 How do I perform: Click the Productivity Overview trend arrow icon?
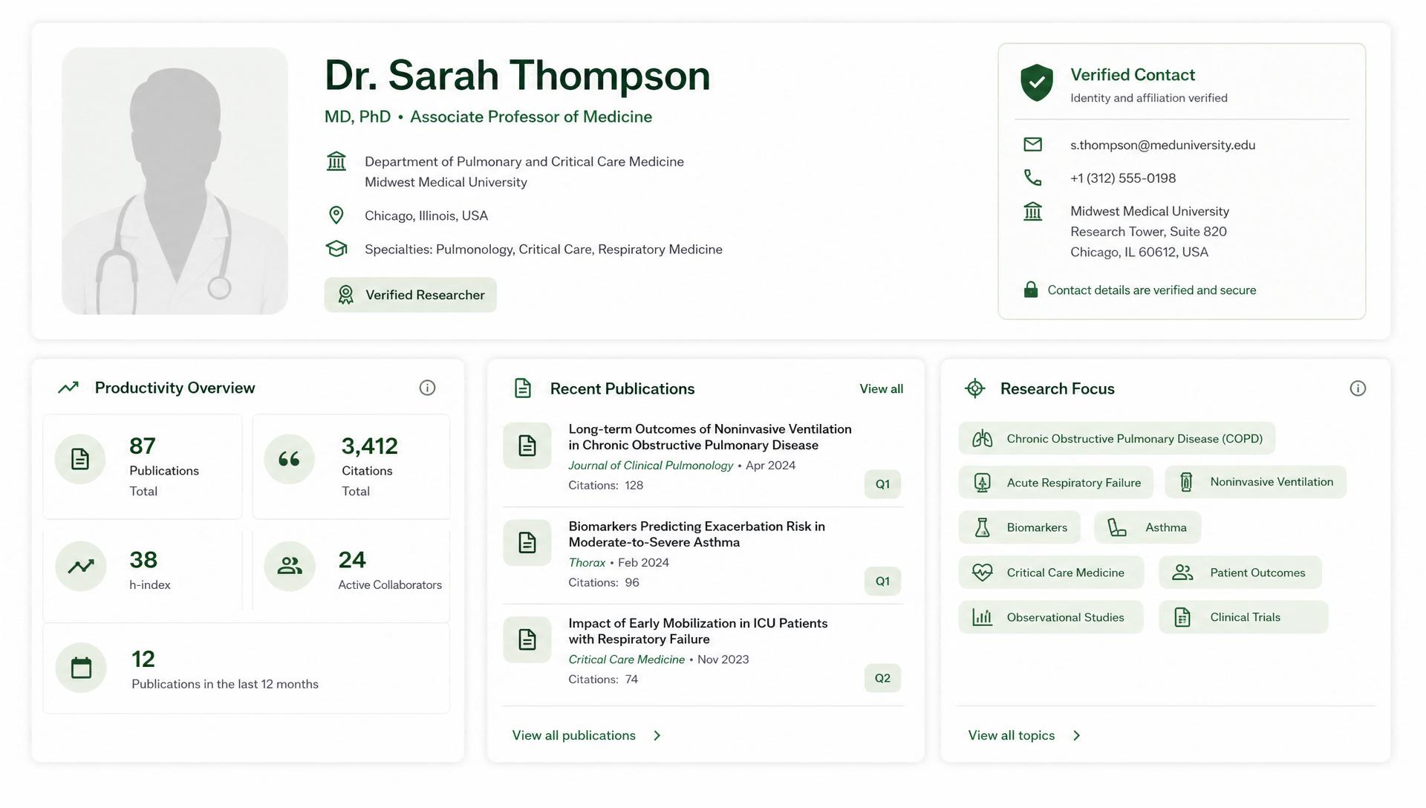point(68,387)
